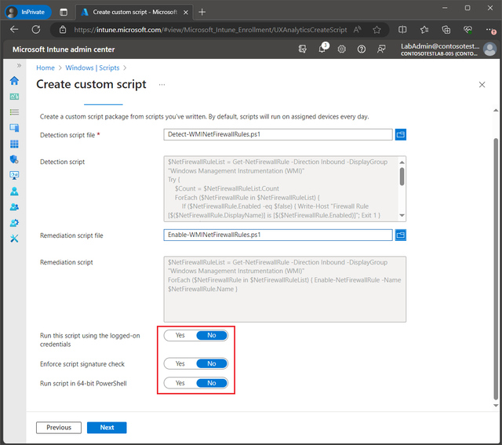
Task: Click the browser address bar URL
Action: point(210,30)
